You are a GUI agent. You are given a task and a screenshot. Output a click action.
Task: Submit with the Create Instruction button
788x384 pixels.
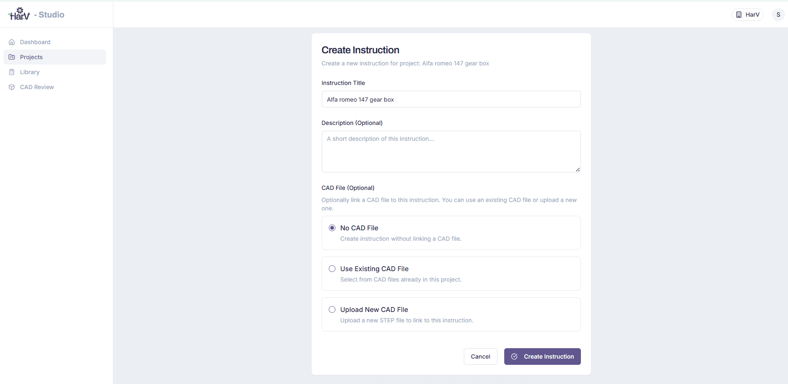point(542,357)
